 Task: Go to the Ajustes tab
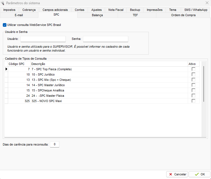[x=96, y=10]
